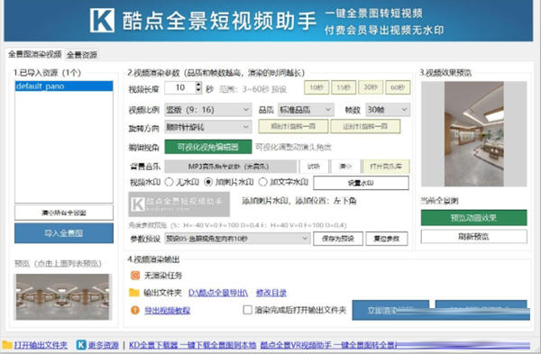The width and height of the screenshot is (541, 354).
Task: Click 顺时针旋转一圈 button
Action: coord(293,126)
